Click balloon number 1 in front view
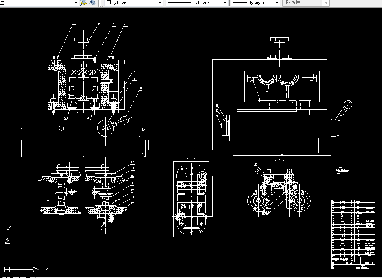Screen dimensions: 382x278 (74, 24)
